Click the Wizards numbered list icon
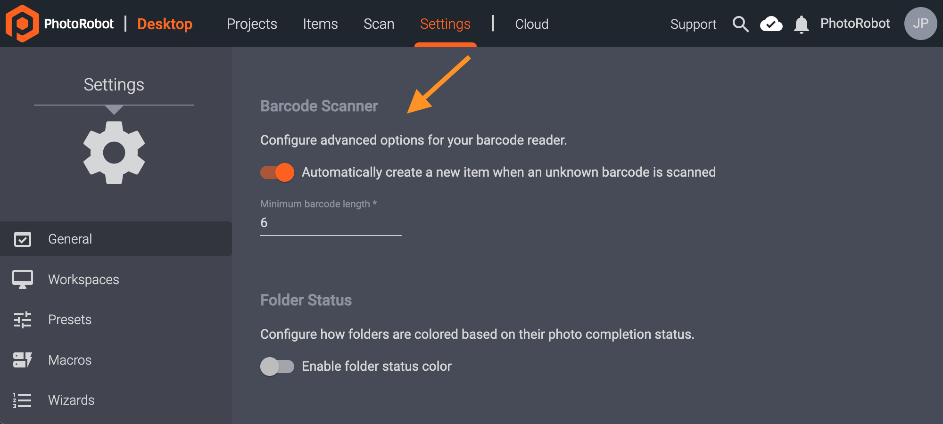943x424 pixels. (23, 400)
